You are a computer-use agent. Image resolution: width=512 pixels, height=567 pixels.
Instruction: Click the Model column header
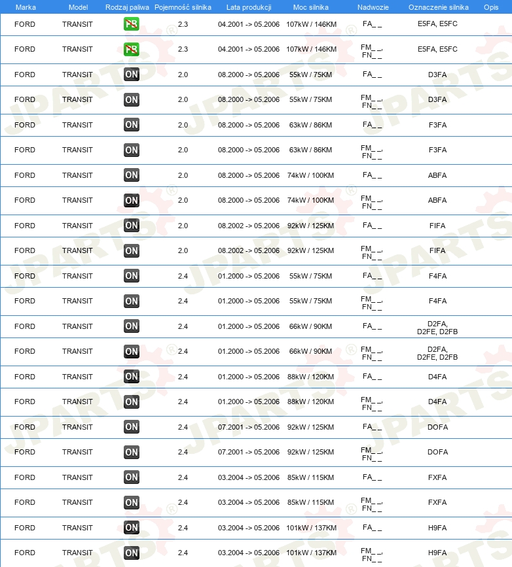click(x=78, y=7)
